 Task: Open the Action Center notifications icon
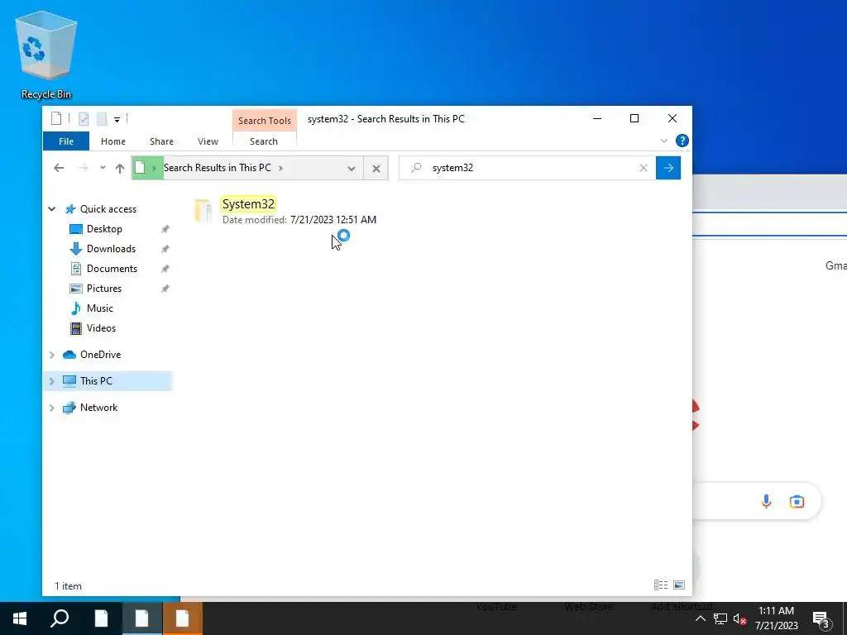point(821,618)
